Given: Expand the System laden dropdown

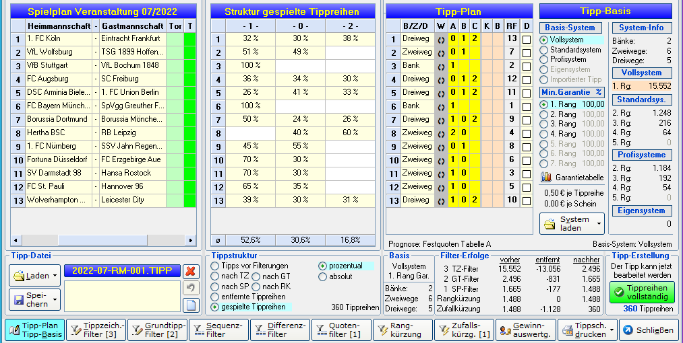Looking at the screenshot, I should click(600, 224).
